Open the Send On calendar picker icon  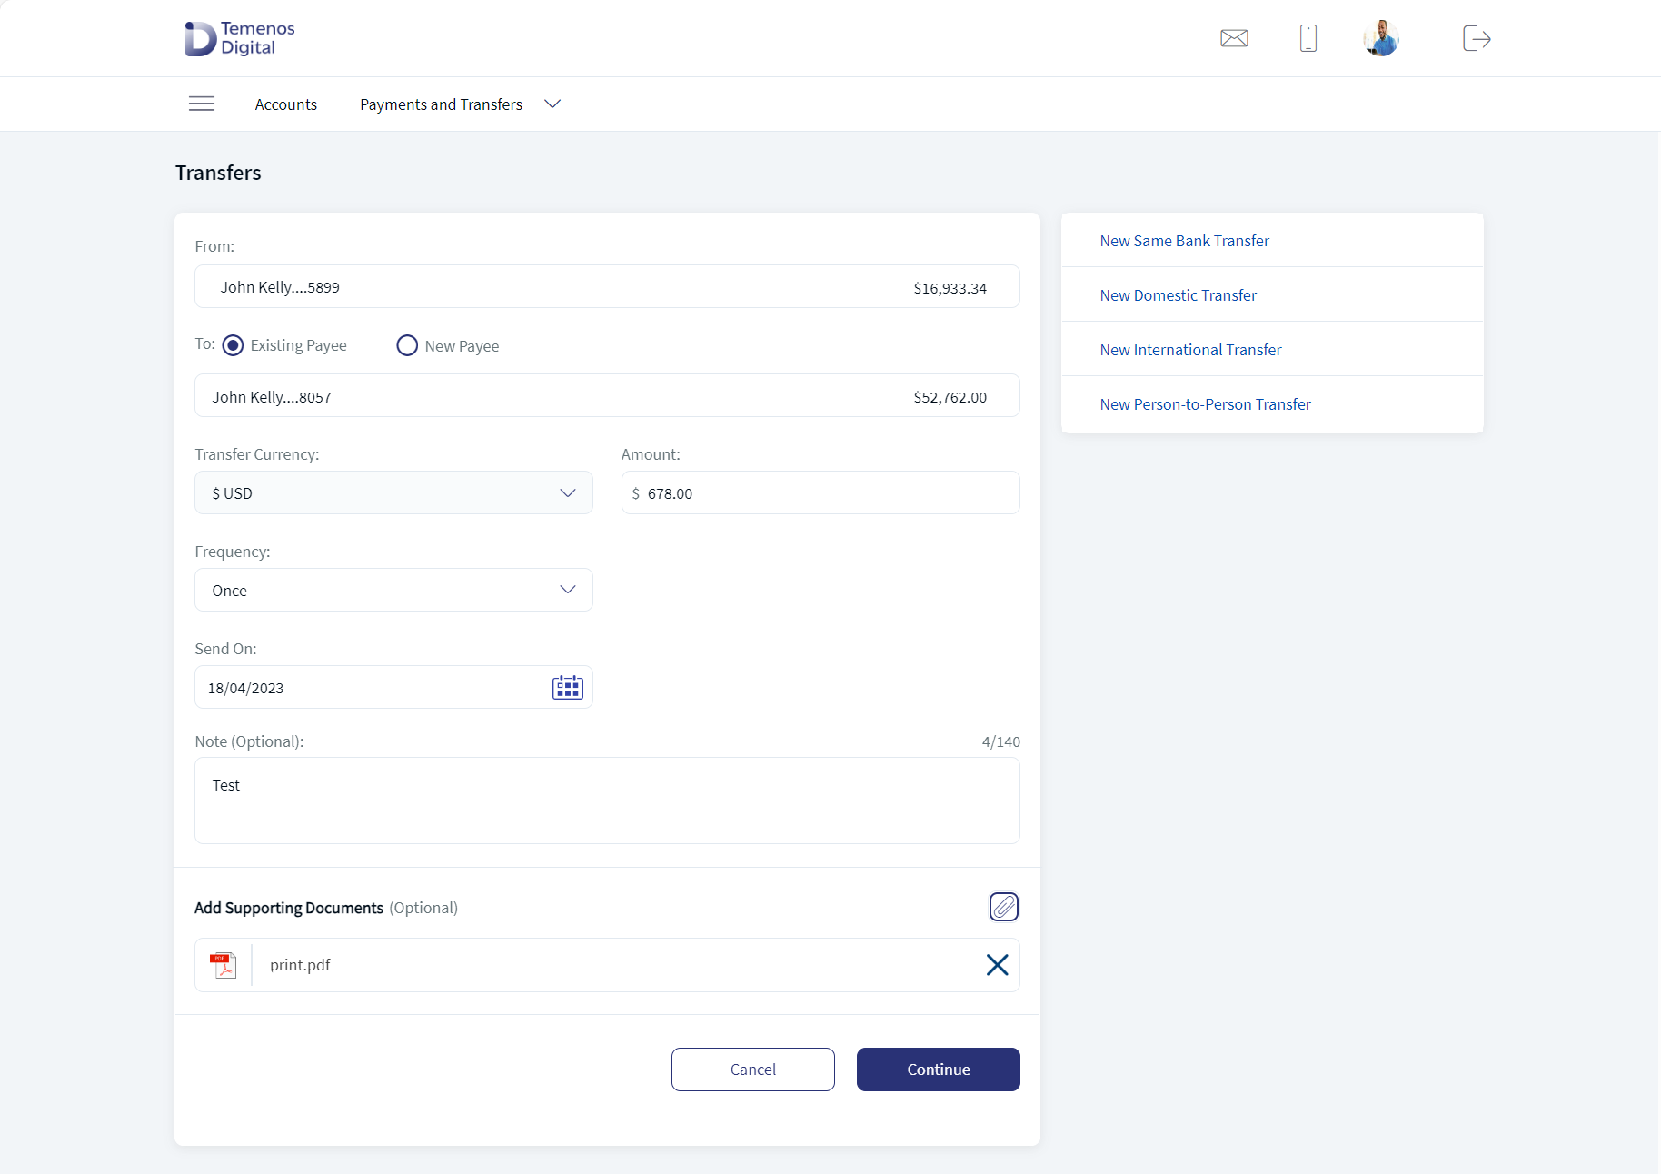pyautogui.click(x=568, y=688)
